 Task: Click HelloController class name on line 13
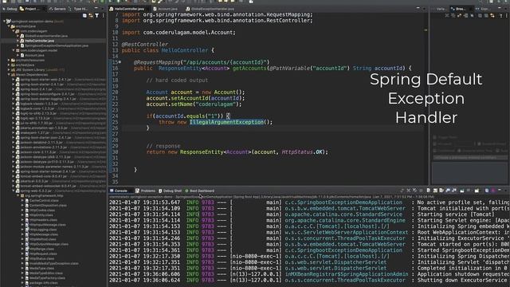click(184, 50)
